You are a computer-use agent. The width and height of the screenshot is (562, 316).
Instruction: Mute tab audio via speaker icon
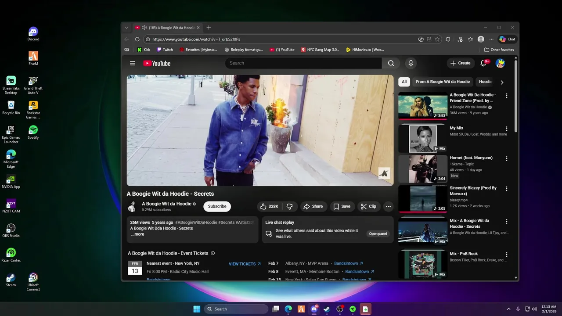click(x=144, y=28)
